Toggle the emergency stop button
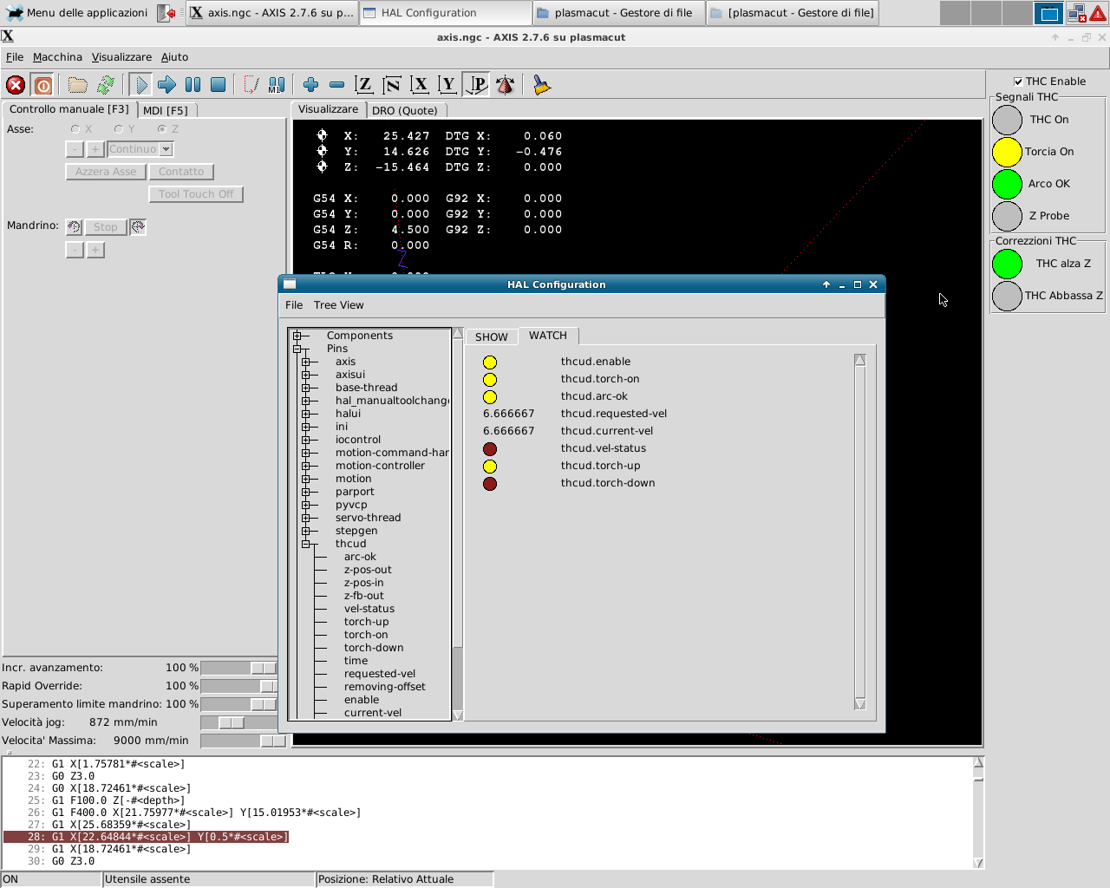The image size is (1110, 888). coord(16,85)
